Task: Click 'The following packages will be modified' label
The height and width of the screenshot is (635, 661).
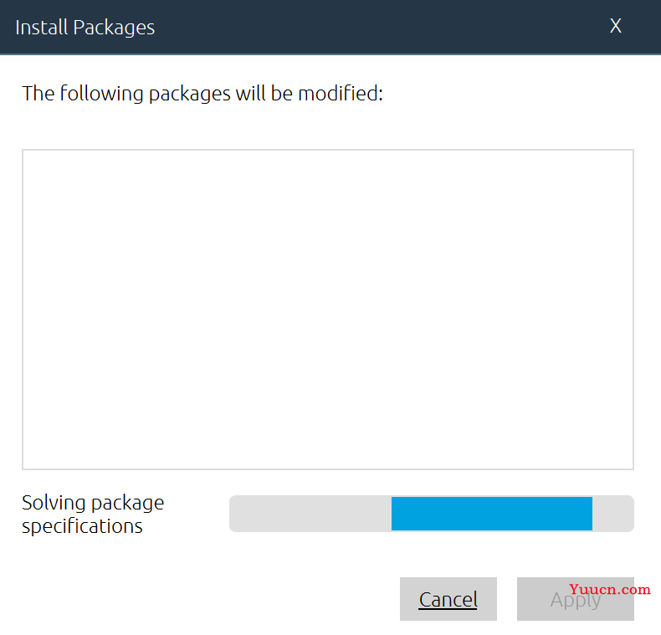Action: tap(202, 93)
